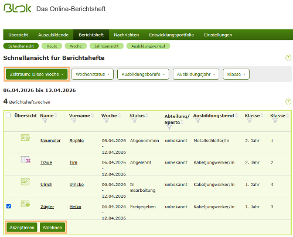Go to the Auszubildende menu

(53, 35)
